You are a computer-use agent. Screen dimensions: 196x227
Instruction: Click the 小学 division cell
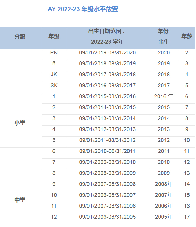20,123
